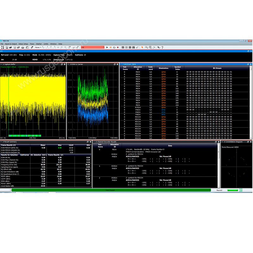Select the Frequency Error (Hz) row
The height and width of the screenshot is (253, 253).
pyautogui.click(x=46, y=165)
